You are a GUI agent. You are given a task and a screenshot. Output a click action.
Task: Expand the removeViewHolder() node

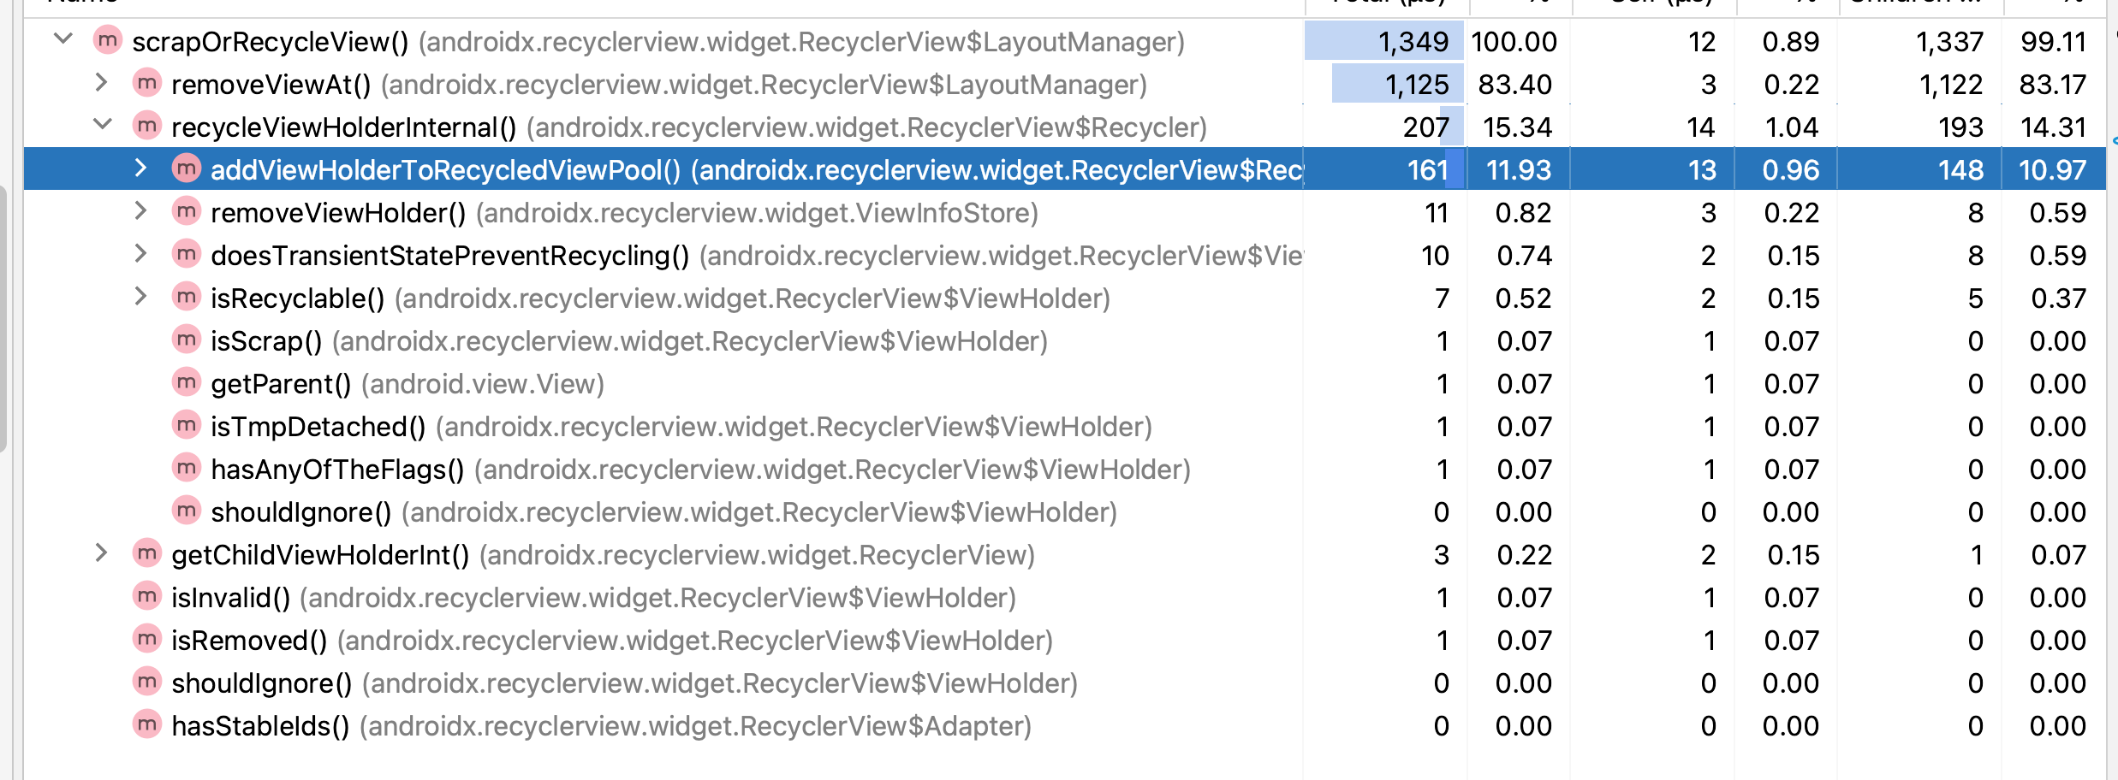pyautogui.click(x=141, y=210)
